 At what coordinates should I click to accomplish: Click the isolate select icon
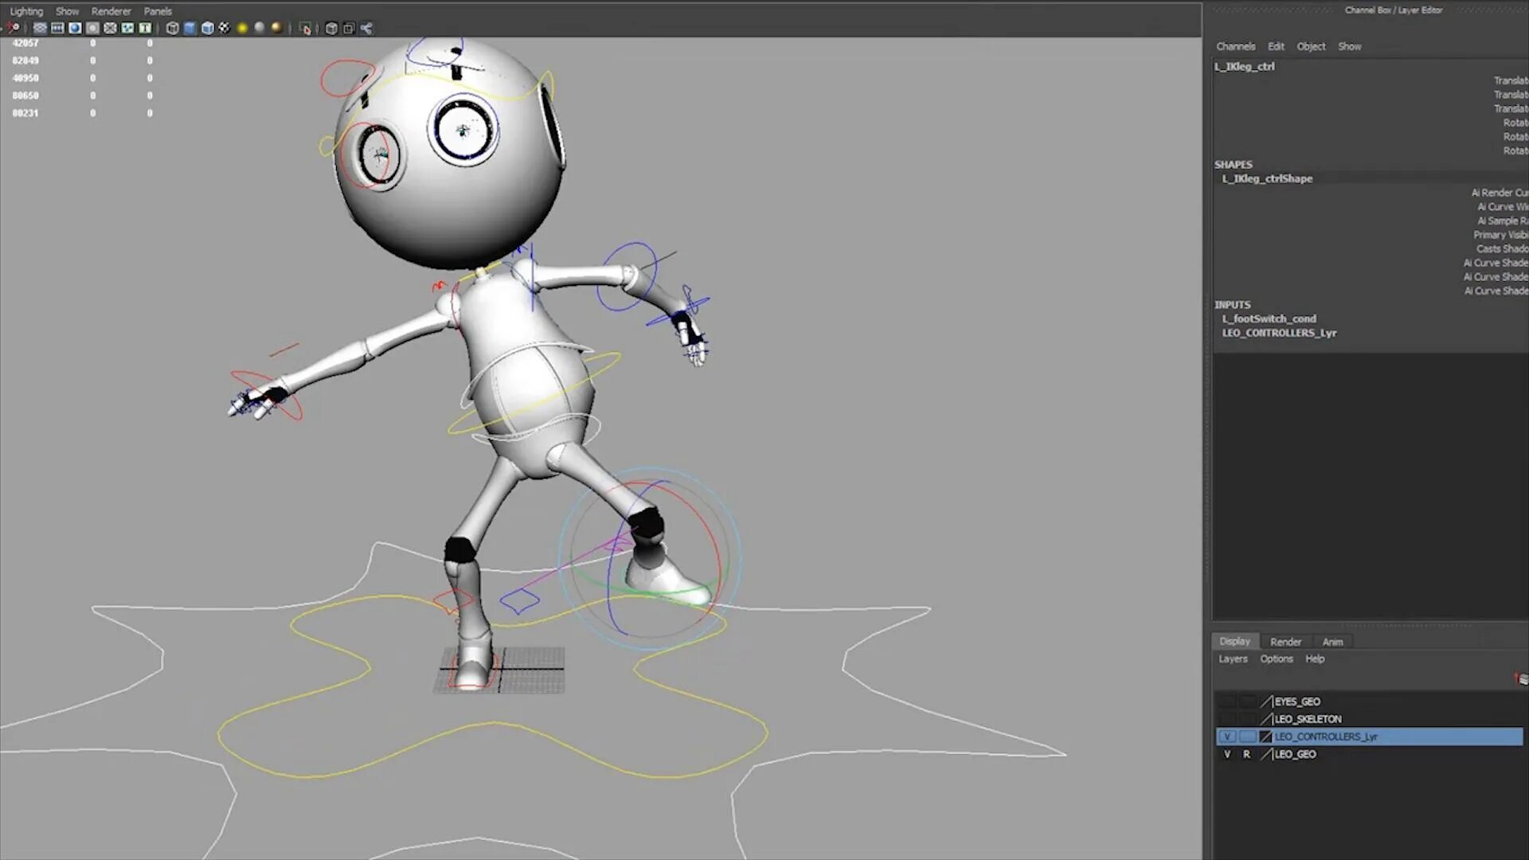(306, 29)
